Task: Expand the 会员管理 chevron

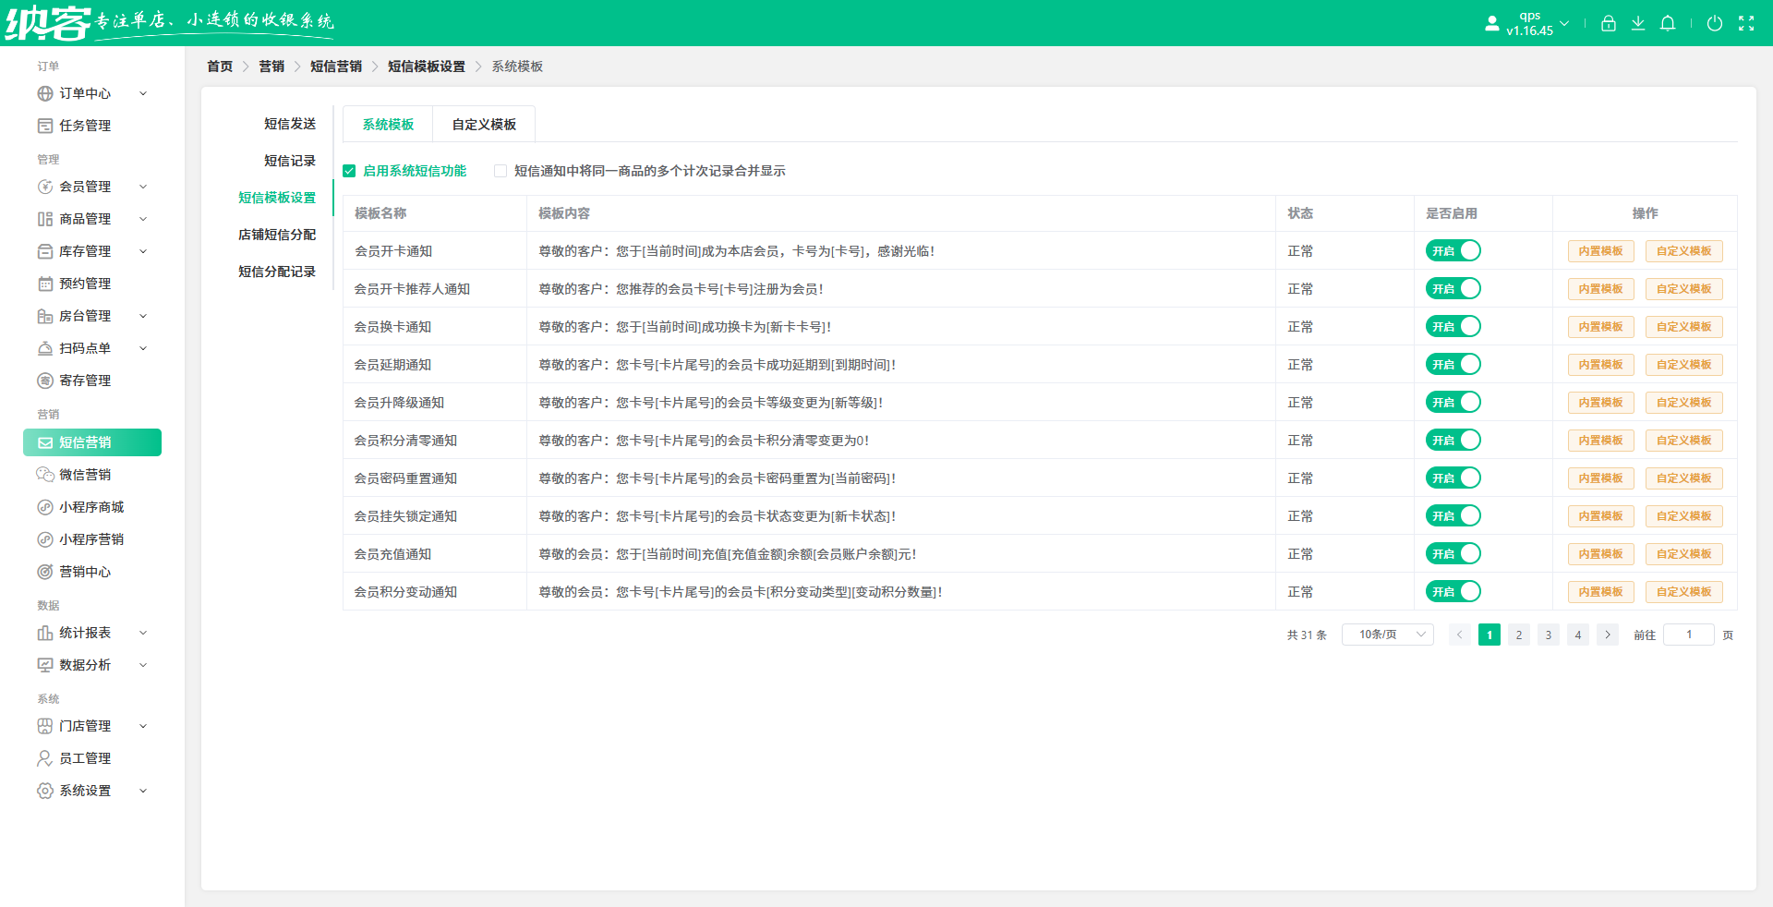Action: point(143,187)
